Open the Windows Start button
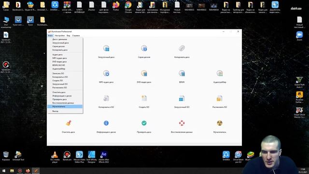Viewport: 309px width, 174px height. pos(4,171)
